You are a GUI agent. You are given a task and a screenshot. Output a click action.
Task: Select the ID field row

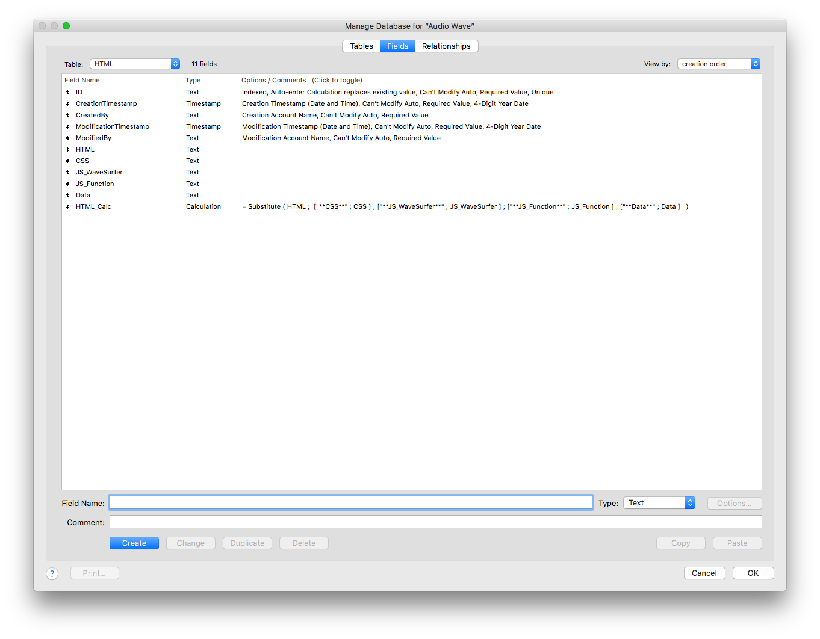pos(412,92)
